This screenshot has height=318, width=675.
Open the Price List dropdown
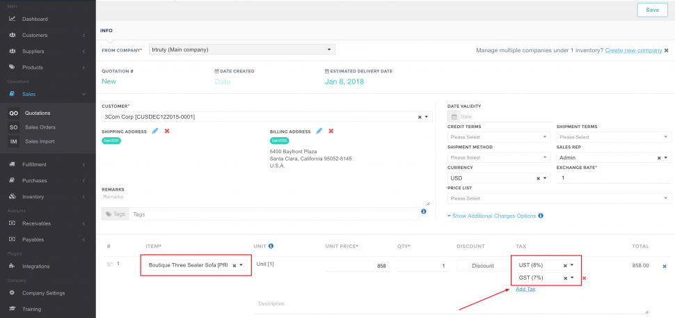[559, 198]
